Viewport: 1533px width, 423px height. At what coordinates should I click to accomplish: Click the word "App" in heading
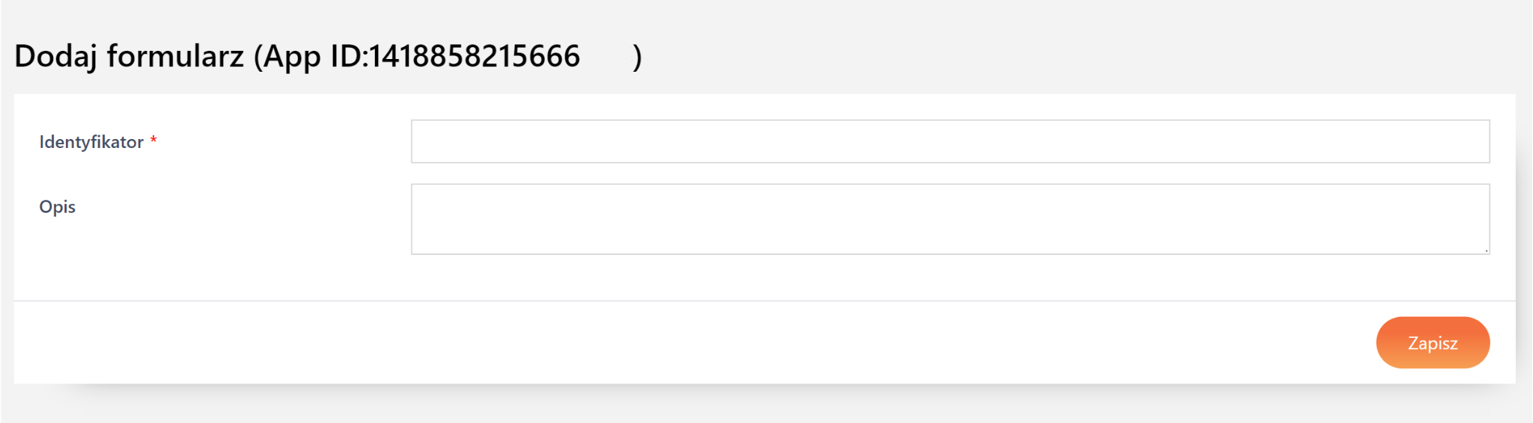click(292, 57)
